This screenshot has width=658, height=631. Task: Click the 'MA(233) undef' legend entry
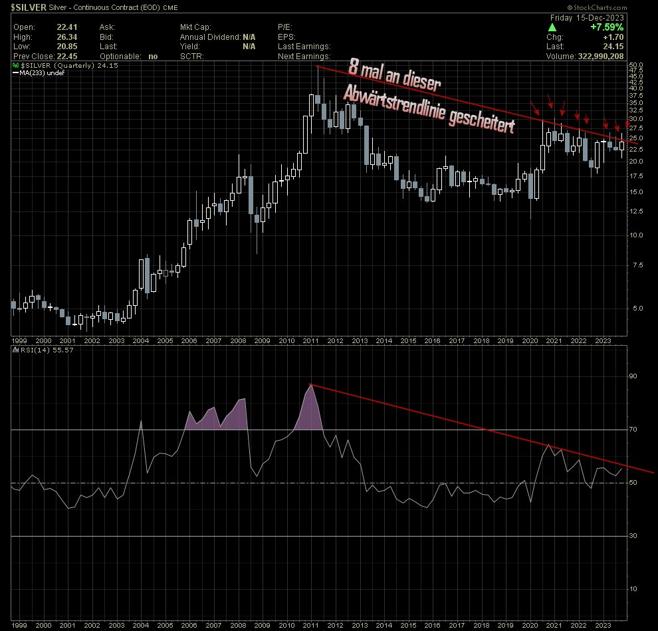42,73
